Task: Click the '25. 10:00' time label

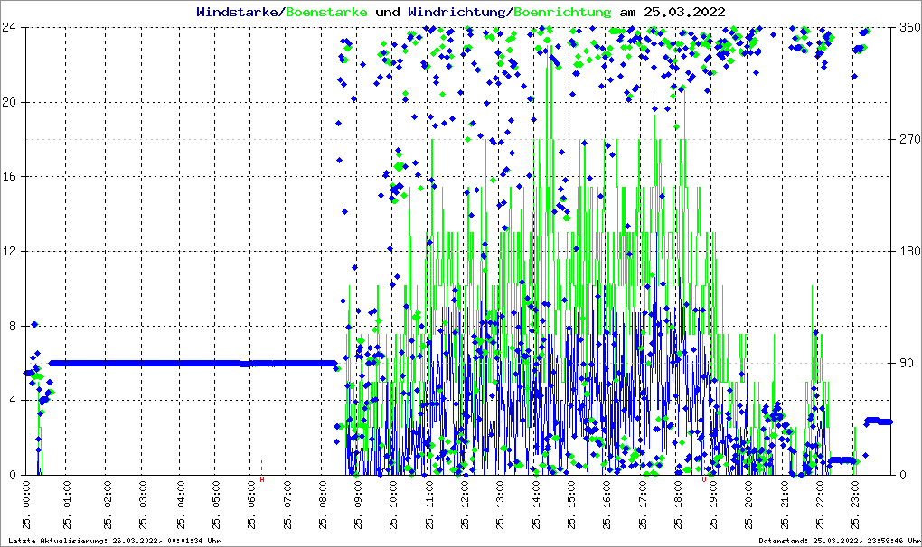Action: point(393,505)
